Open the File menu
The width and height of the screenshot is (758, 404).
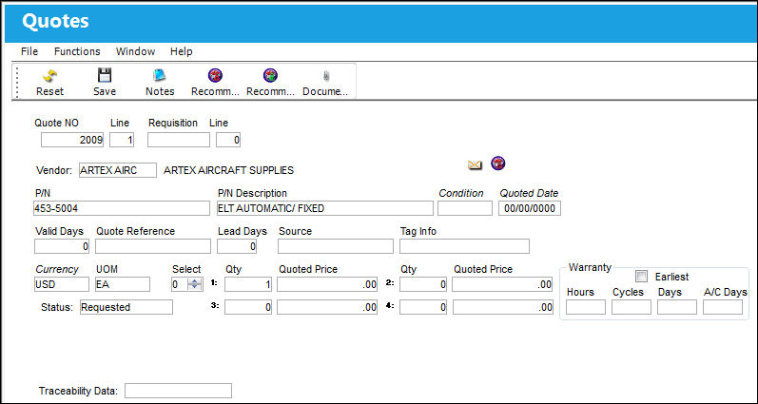coord(29,51)
